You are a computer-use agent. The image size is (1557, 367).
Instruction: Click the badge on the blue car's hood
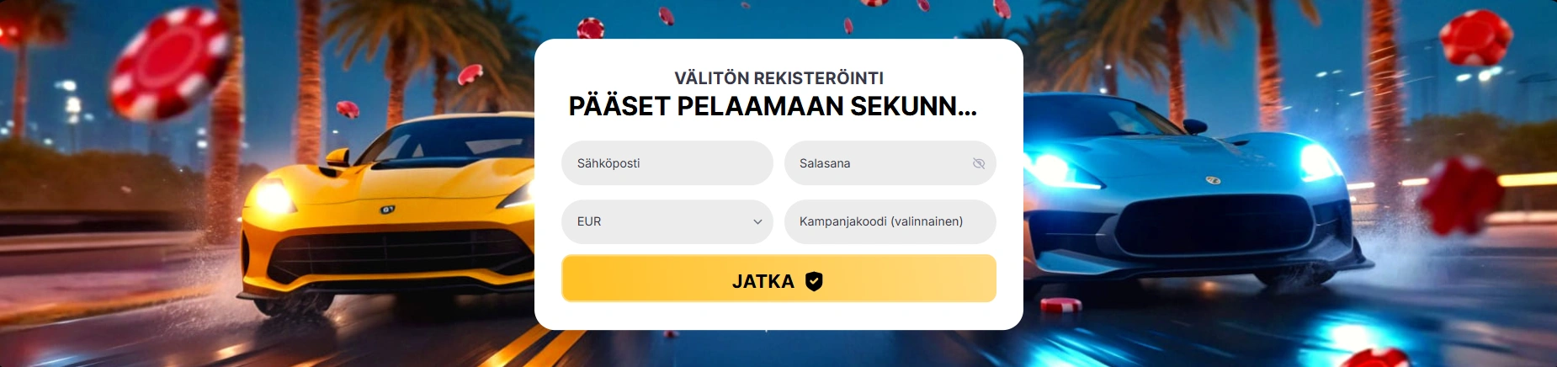click(1213, 180)
